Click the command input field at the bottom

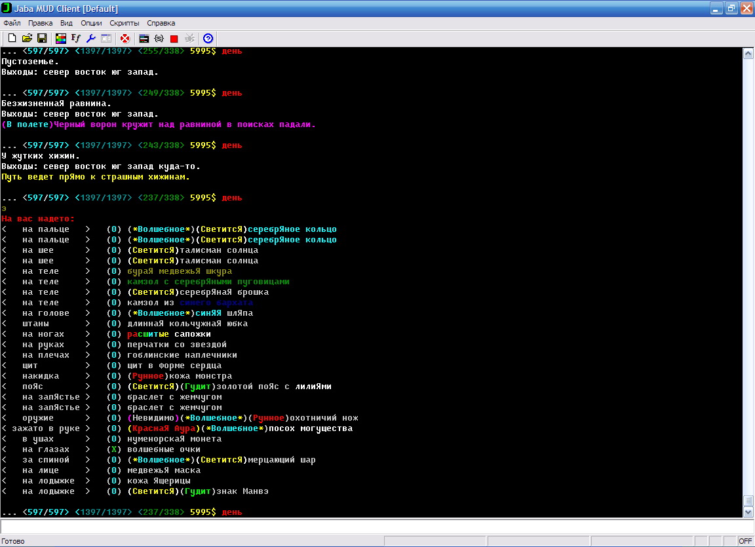click(x=374, y=527)
